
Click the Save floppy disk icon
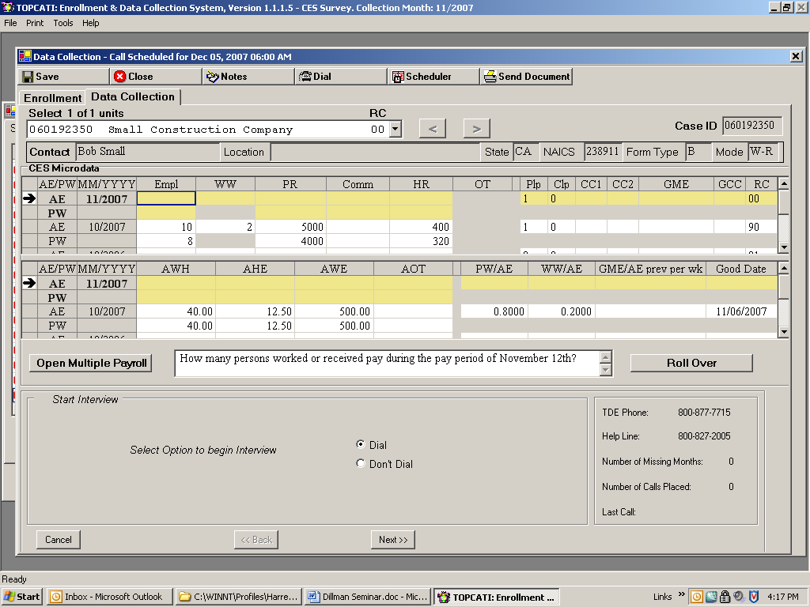[28, 77]
